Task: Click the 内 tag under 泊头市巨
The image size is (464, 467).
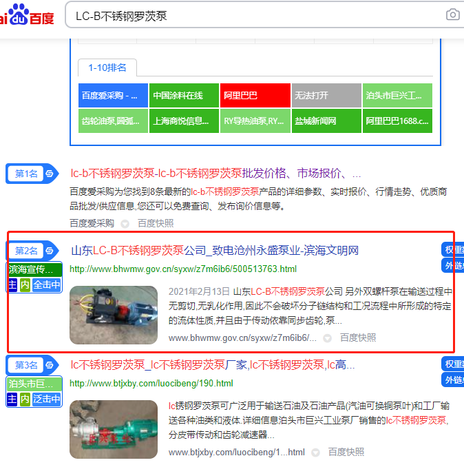Action: click(25, 399)
